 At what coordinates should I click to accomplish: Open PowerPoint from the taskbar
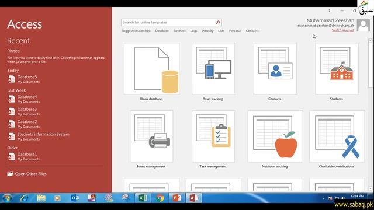(x=176, y=198)
